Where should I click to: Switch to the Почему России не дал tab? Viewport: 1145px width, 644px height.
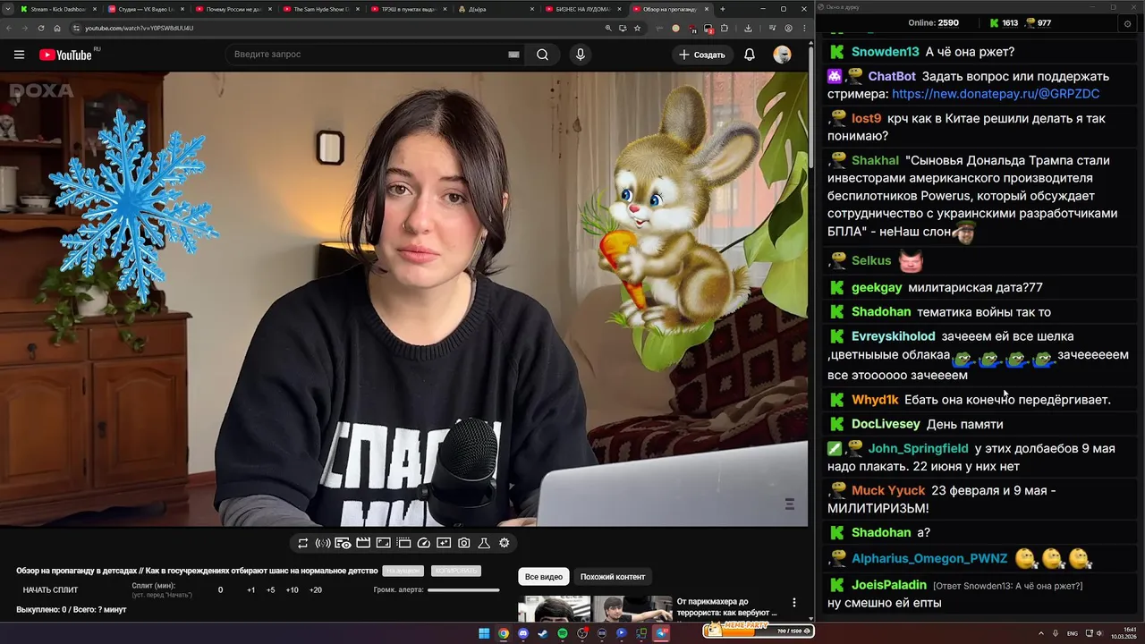[233, 9]
